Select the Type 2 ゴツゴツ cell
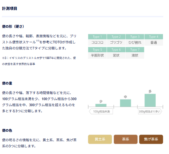 [x=116, y=40]
